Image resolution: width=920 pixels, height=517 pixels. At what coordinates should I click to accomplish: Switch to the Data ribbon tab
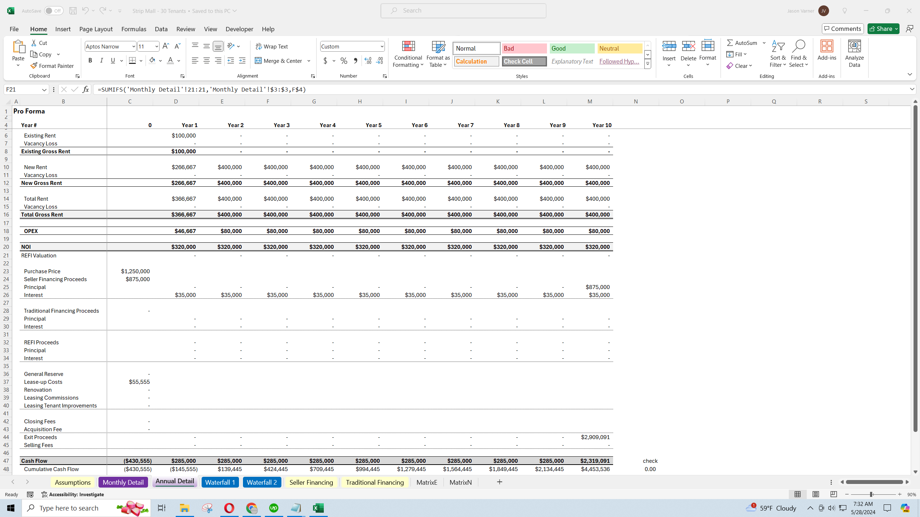tap(161, 29)
